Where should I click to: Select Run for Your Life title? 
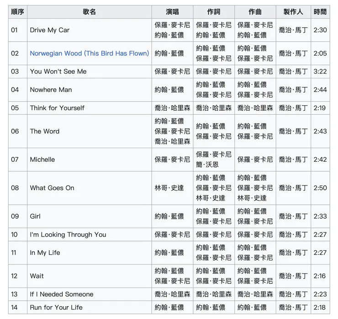(x=56, y=308)
